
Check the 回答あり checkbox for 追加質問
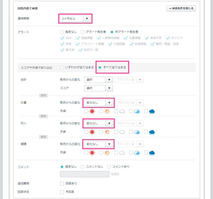[x=62, y=184]
